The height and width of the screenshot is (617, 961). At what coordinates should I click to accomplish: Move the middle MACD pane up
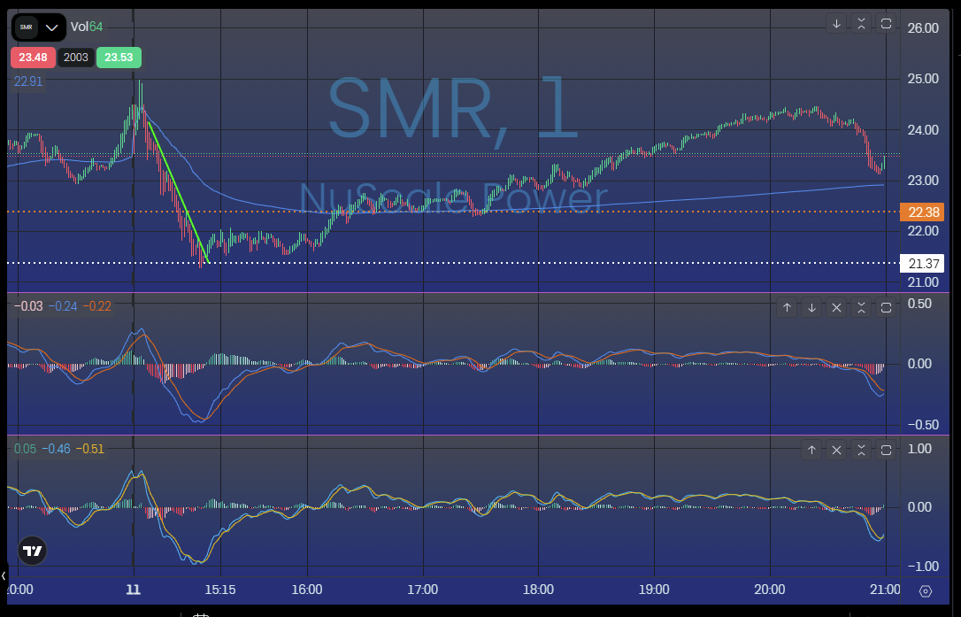click(x=787, y=308)
